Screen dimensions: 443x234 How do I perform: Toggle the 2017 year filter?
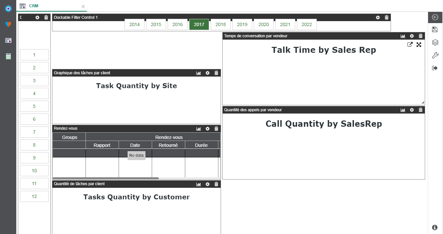199,24
